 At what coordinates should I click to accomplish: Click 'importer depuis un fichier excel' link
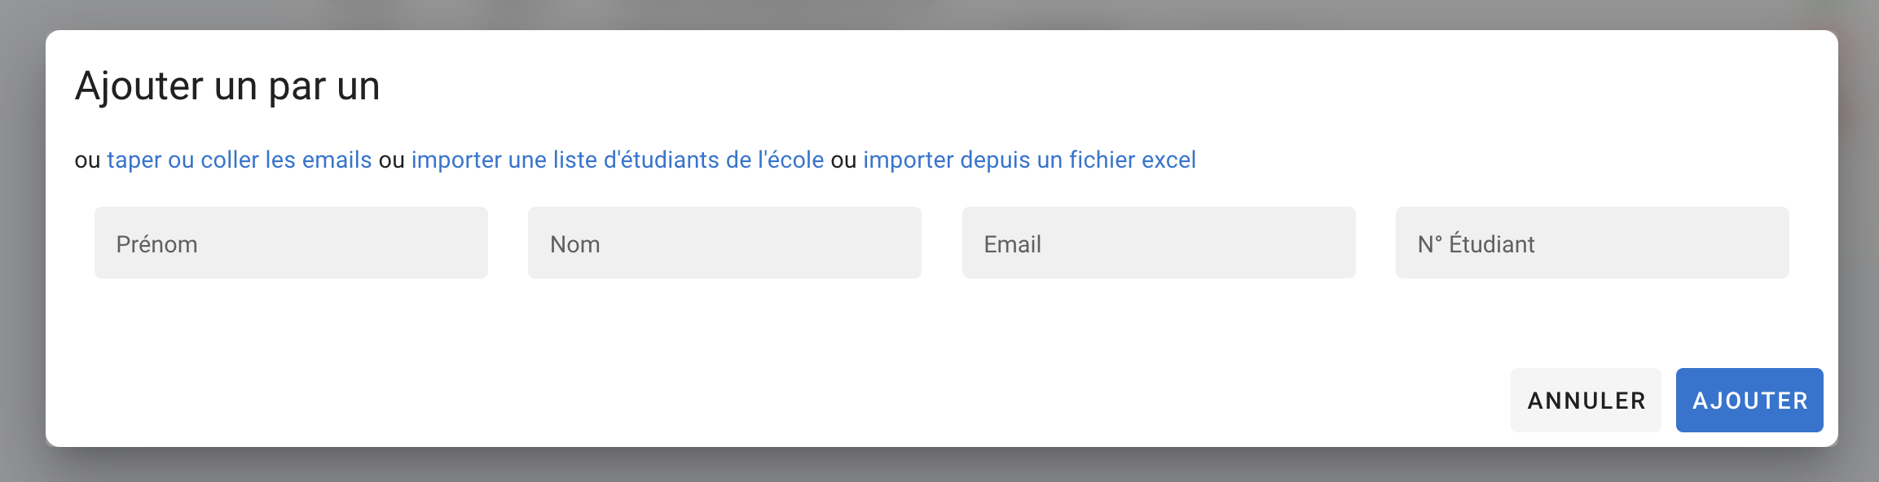click(1029, 160)
